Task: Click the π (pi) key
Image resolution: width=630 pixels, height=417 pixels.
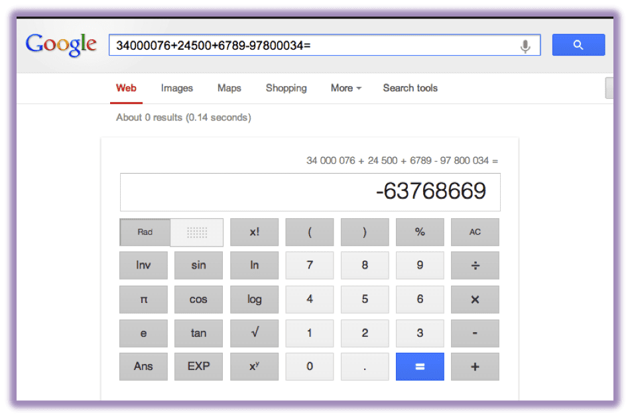Action: click(x=143, y=299)
